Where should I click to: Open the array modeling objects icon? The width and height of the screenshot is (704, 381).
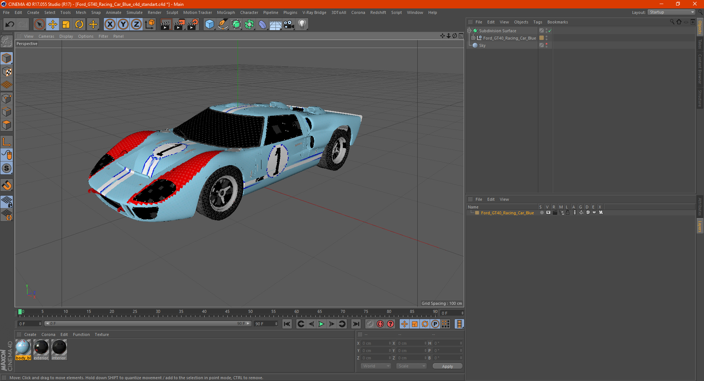point(249,25)
